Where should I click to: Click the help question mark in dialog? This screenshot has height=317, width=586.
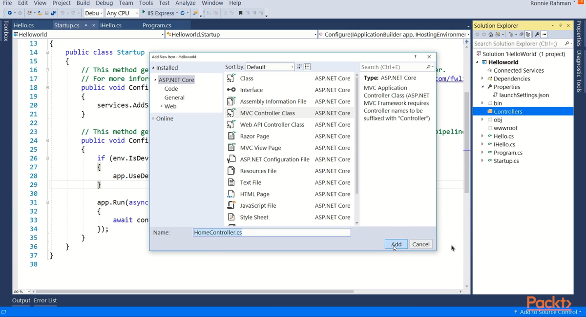pos(416,57)
